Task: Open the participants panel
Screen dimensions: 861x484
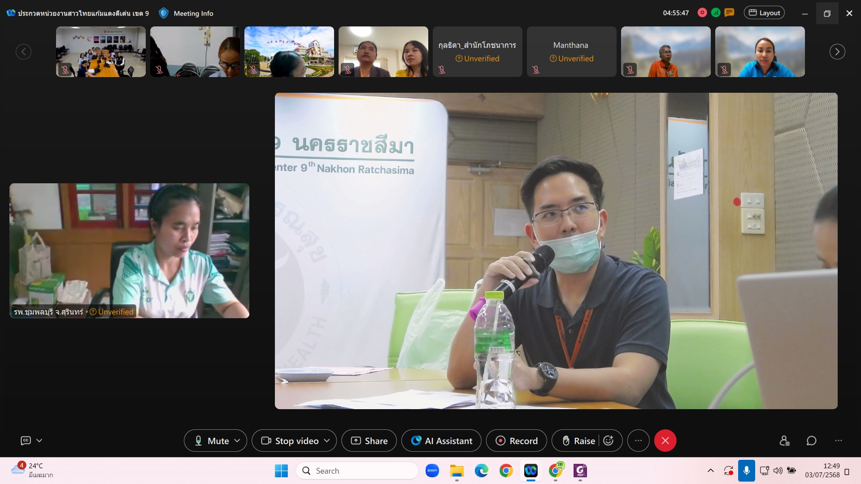Action: [784, 441]
